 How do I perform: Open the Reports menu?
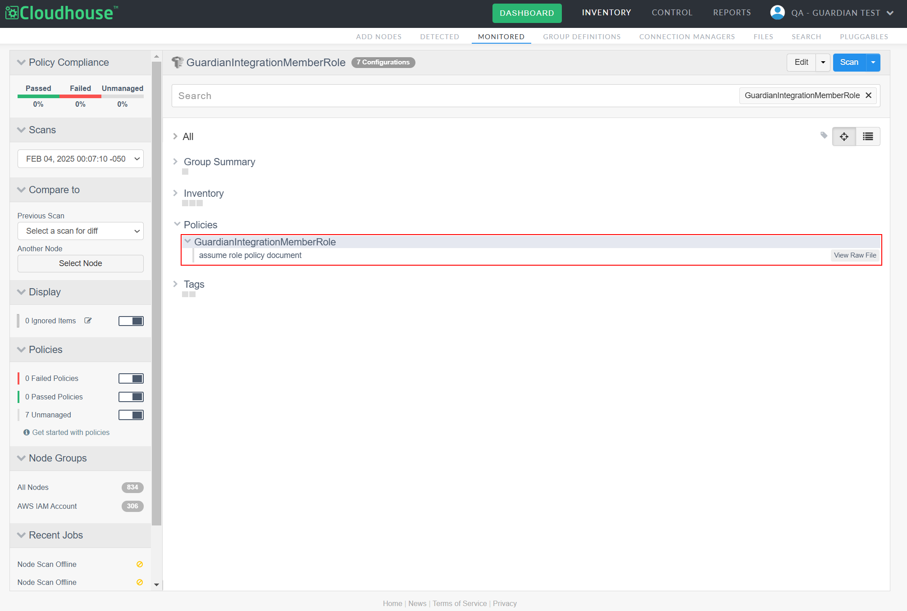(732, 13)
